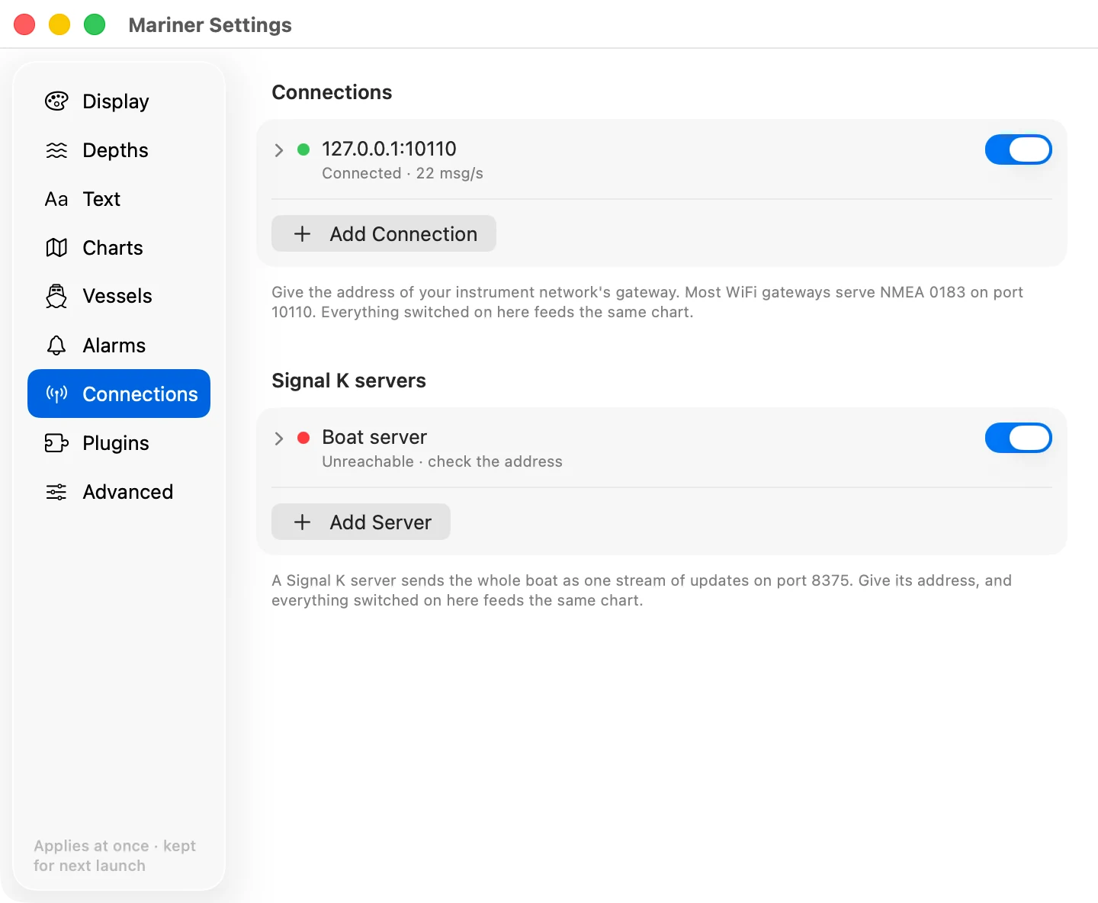Click the Connections antenna icon

point(56,394)
